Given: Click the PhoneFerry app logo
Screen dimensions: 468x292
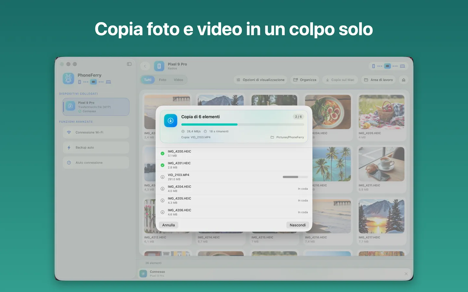Looking at the screenshot, I should click(68, 79).
